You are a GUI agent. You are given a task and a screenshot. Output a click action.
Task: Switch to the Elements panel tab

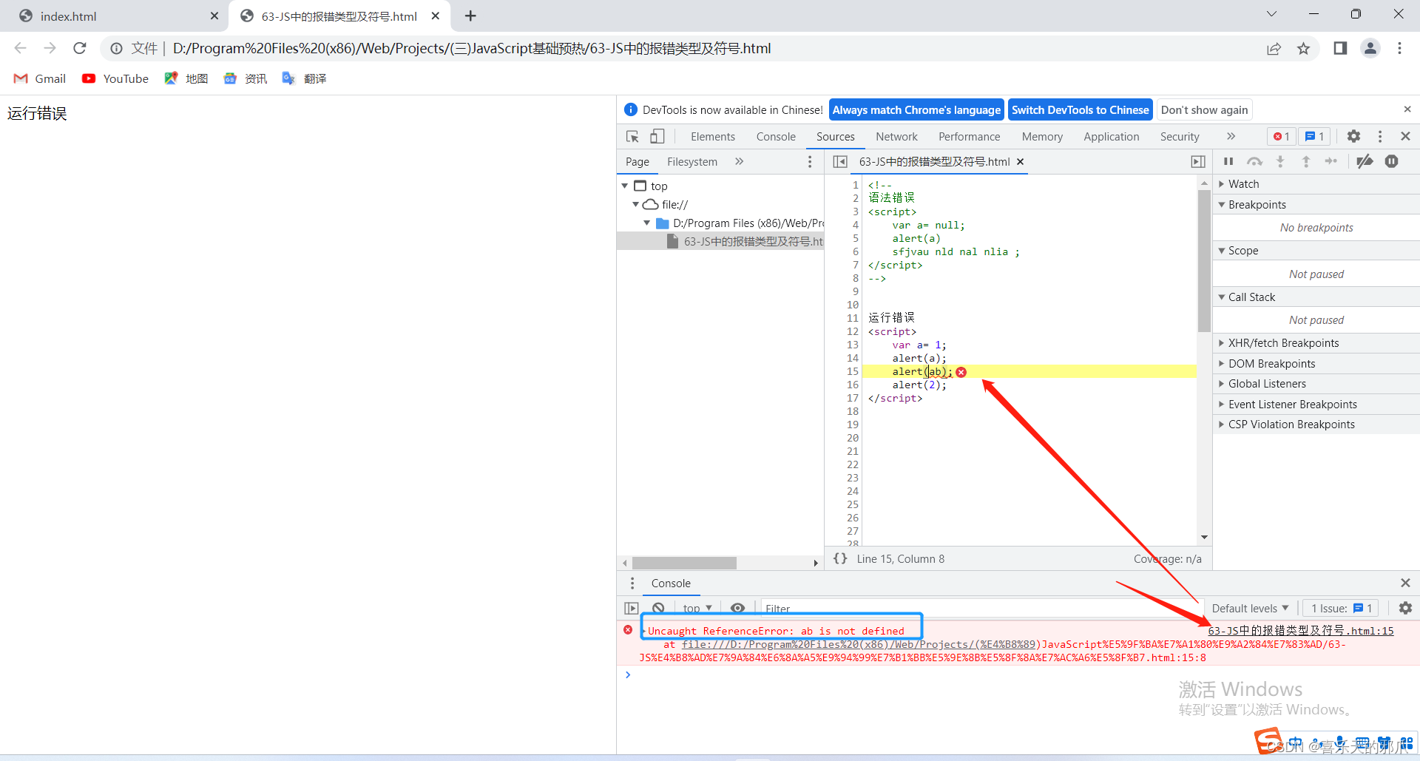tap(713, 137)
